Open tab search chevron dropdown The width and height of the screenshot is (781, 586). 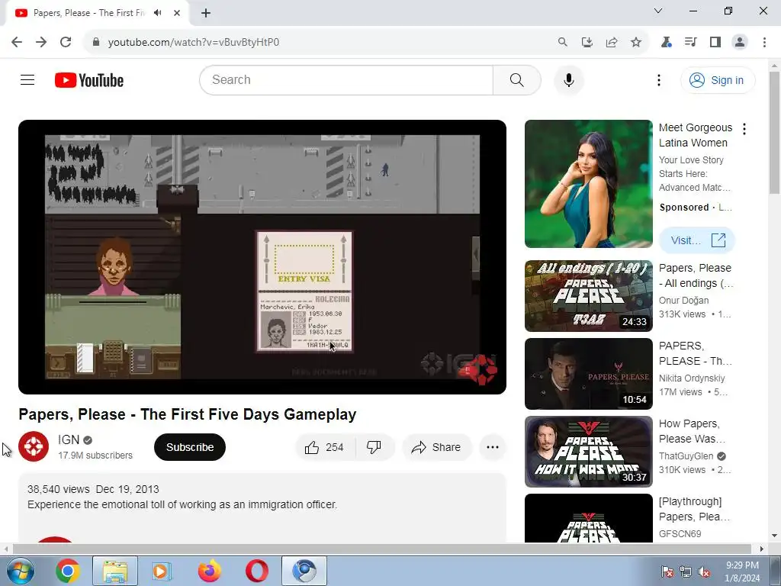point(658,11)
